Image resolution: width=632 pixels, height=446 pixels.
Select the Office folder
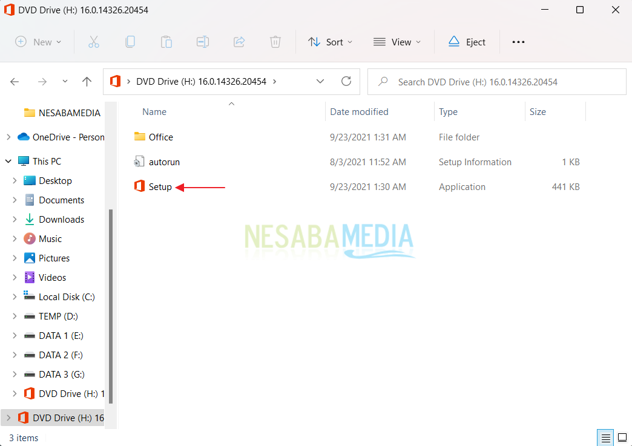(x=161, y=137)
